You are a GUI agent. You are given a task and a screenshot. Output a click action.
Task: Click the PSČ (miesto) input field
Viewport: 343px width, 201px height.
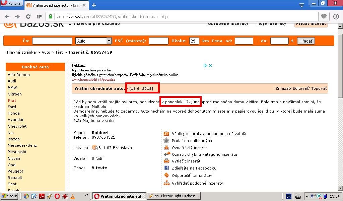tap(158, 41)
